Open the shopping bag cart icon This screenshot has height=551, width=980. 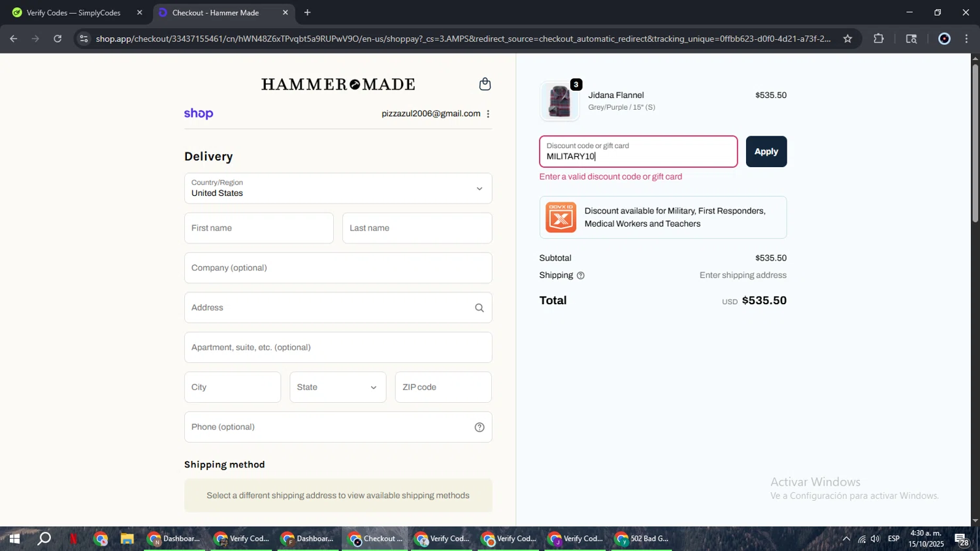(x=485, y=84)
